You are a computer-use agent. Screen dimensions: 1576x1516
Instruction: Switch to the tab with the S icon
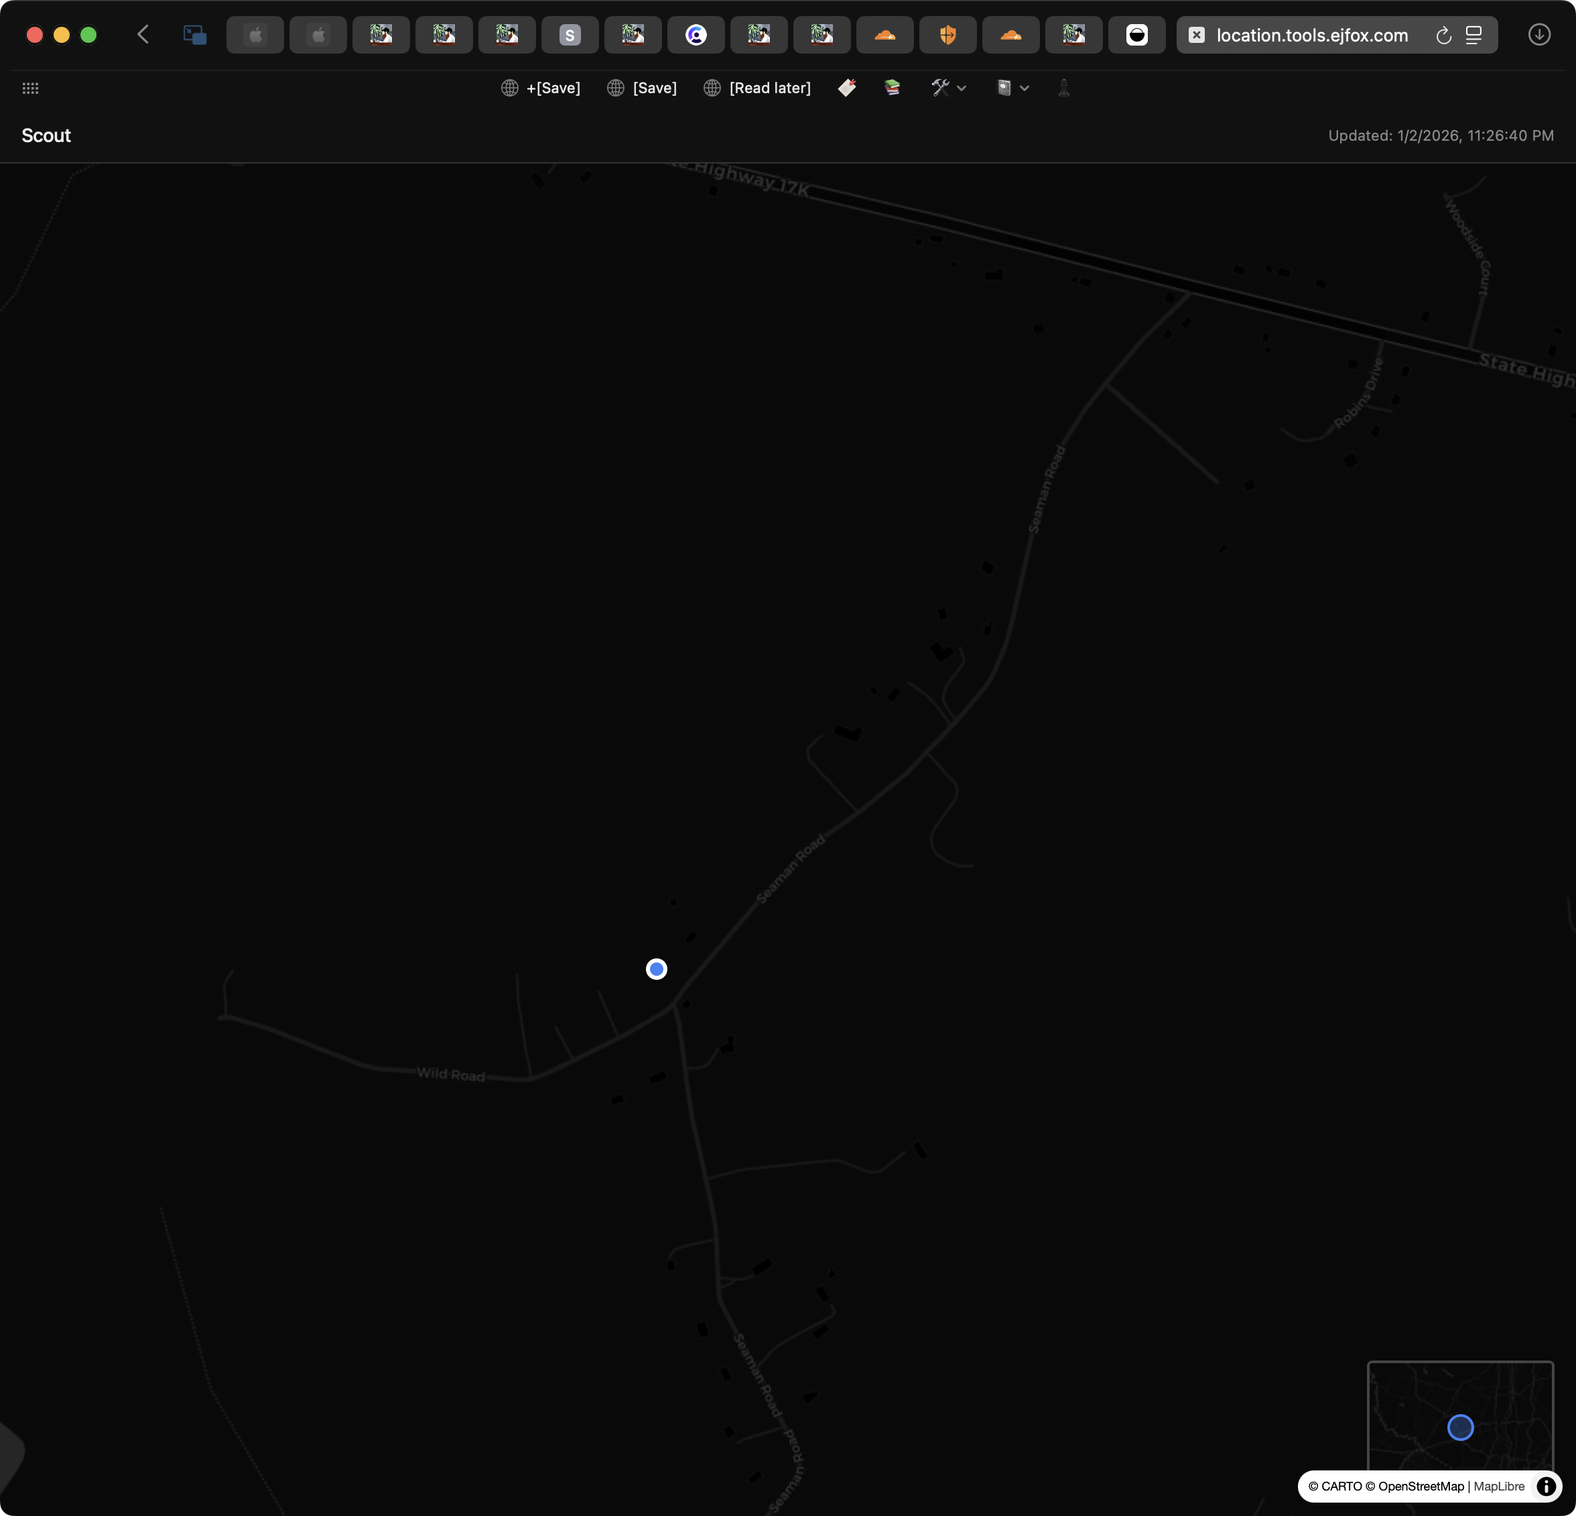[570, 35]
